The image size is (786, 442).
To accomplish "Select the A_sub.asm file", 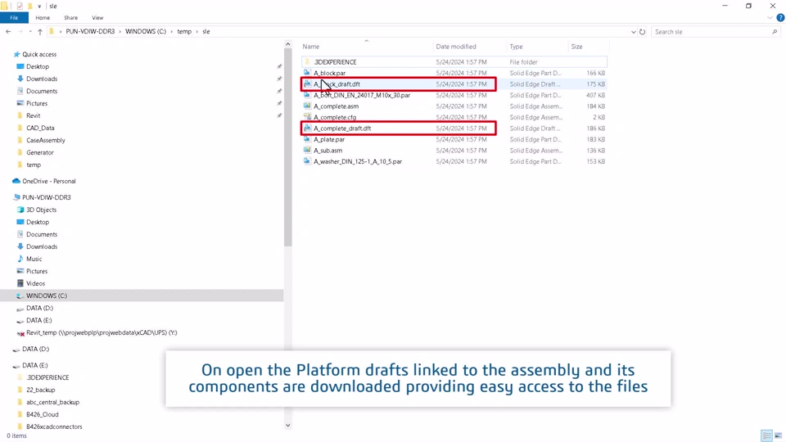I will 454,151.
